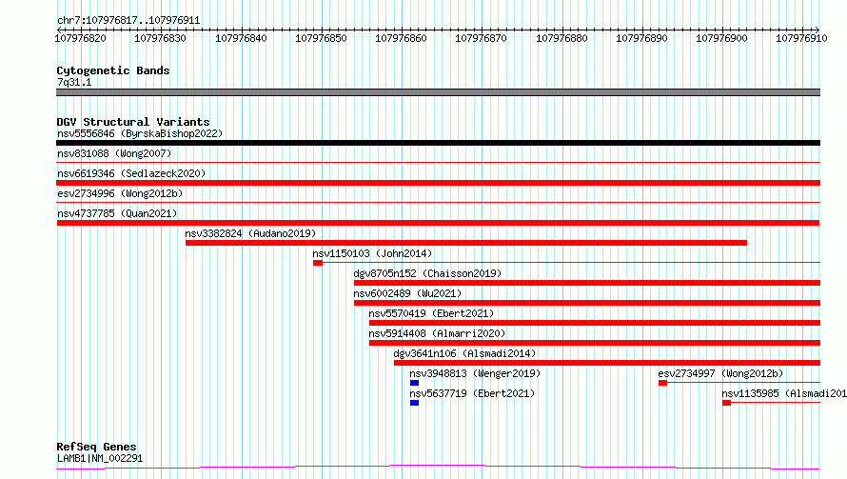Click the blue marker of nsv3948813
The height and width of the screenshot is (479, 847).
pyautogui.click(x=414, y=383)
